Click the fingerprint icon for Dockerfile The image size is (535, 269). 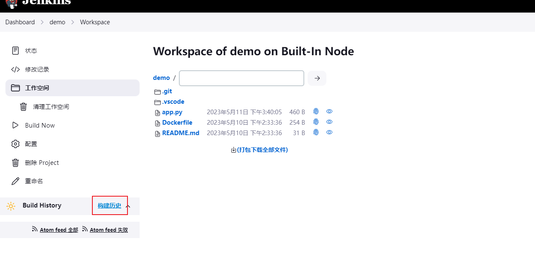316,122
